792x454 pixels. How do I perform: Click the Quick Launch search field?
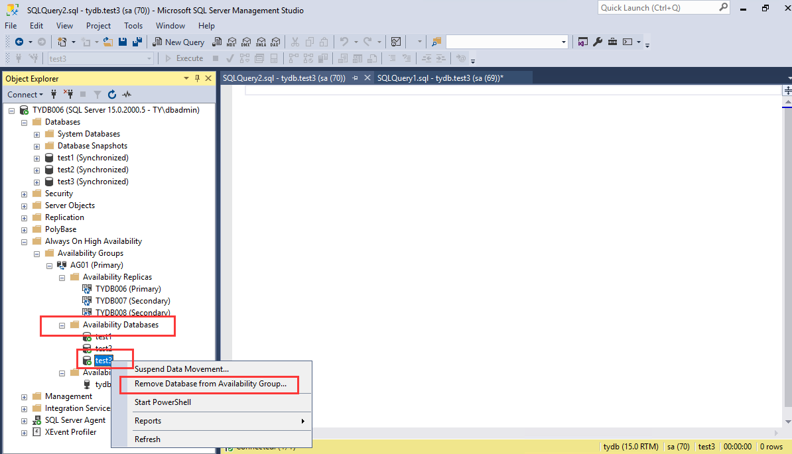point(657,7)
